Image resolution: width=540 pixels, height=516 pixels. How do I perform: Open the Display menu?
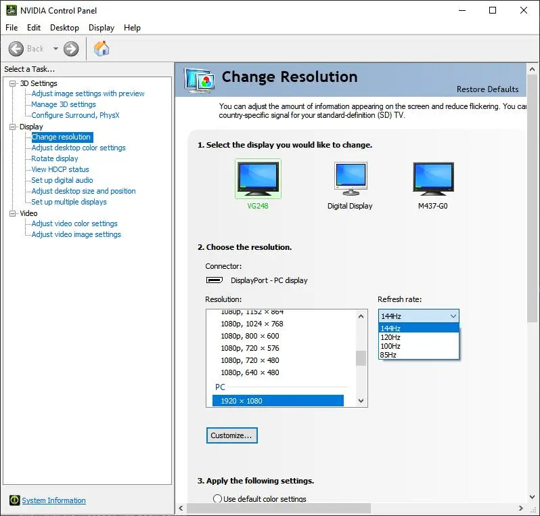point(102,28)
